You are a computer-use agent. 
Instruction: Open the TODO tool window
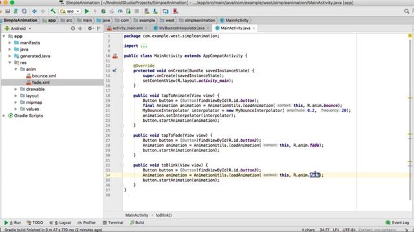[x=35, y=222]
